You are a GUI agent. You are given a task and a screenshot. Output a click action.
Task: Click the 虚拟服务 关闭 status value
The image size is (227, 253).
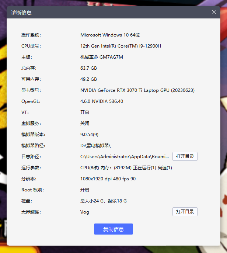[x=85, y=124]
